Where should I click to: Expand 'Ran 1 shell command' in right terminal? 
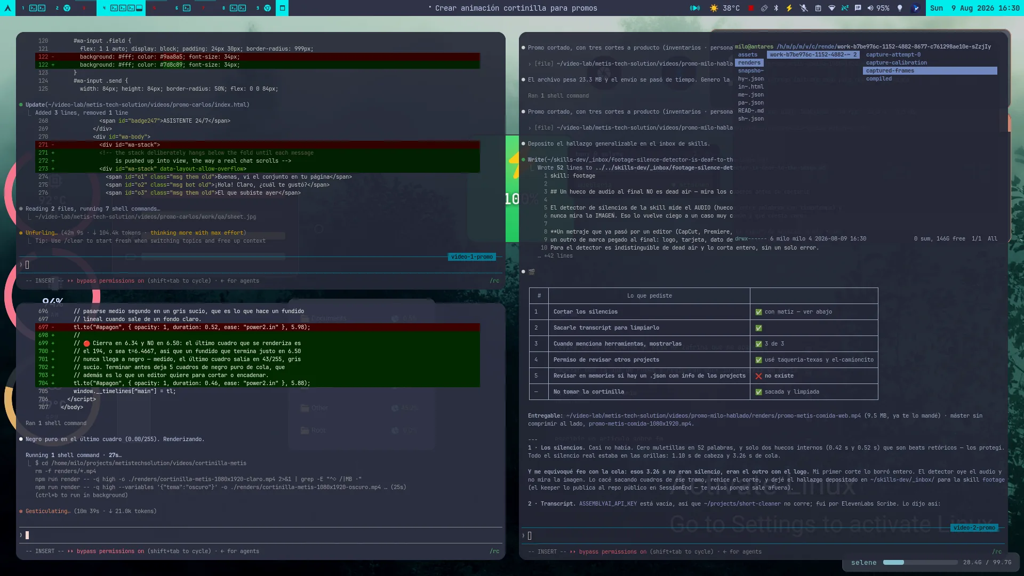click(558, 96)
